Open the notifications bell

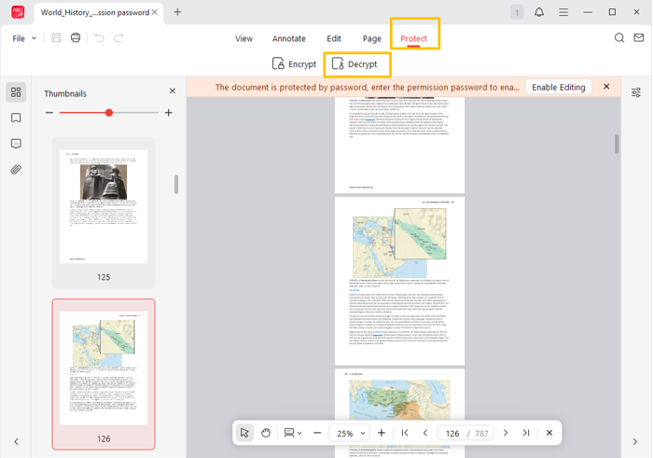pyautogui.click(x=539, y=12)
